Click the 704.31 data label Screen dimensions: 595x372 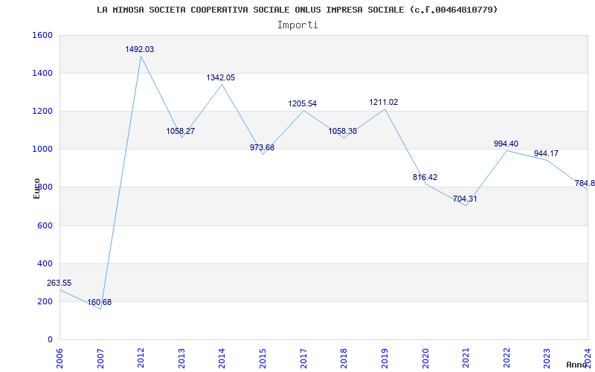coord(465,199)
